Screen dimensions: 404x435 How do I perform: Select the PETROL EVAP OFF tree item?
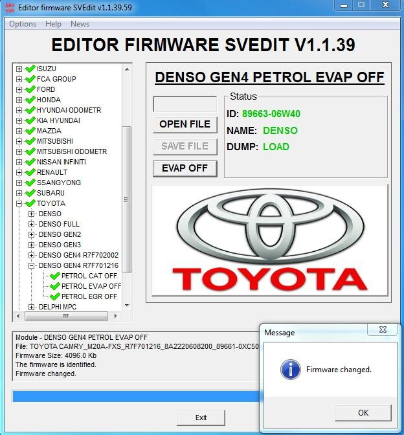click(91, 286)
